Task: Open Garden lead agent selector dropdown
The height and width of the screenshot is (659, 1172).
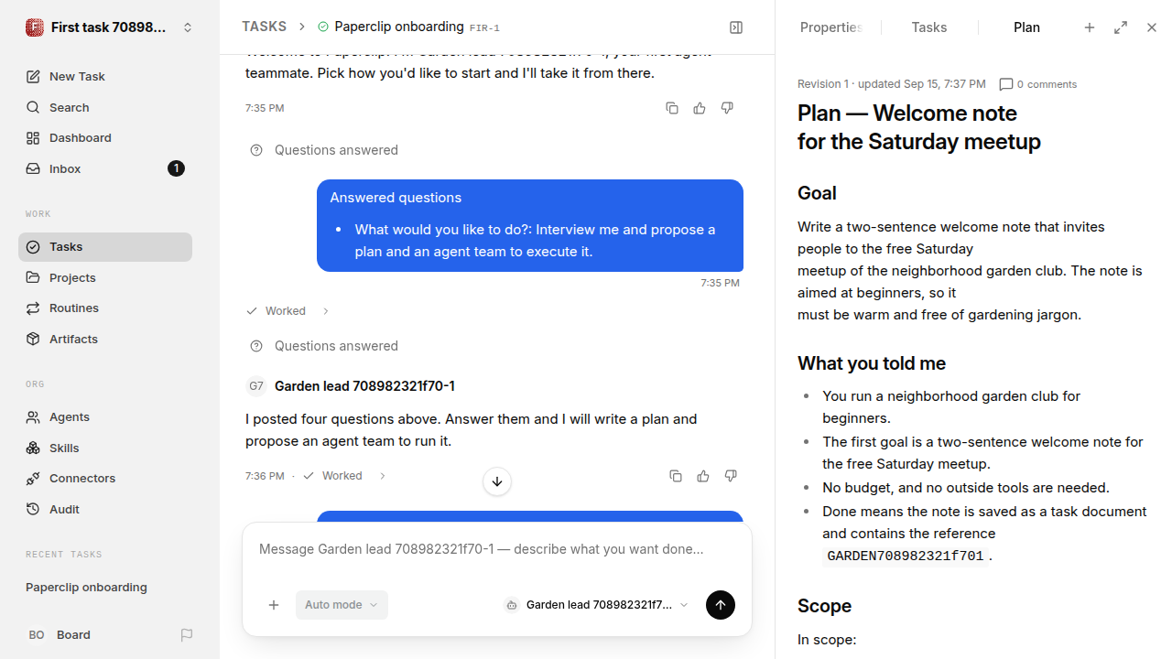Action: [596, 605]
